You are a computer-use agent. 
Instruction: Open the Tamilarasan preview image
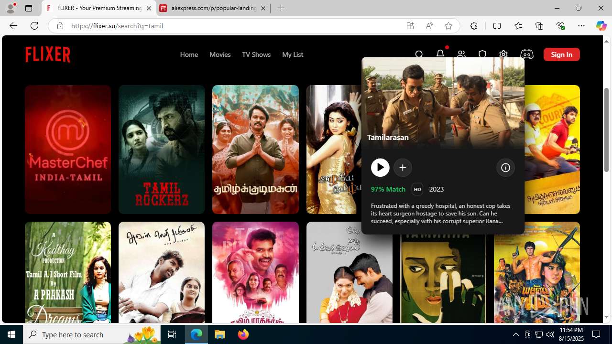pos(443,103)
